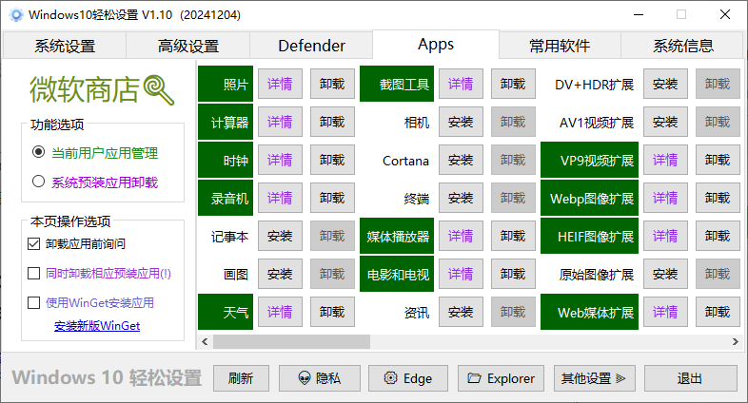This screenshot has width=748, height=403.
Task: Select 系统预装应用卸载 radio option
Action: pyautogui.click(x=39, y=182)
